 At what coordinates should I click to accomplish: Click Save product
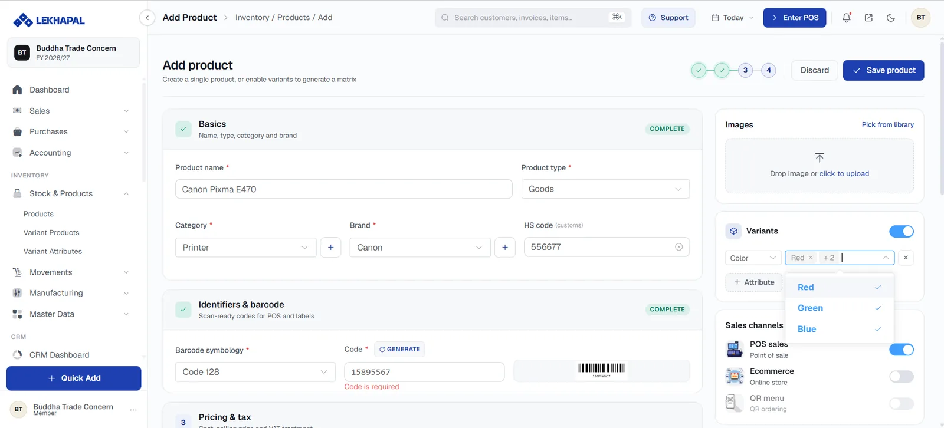pos(883,70)
